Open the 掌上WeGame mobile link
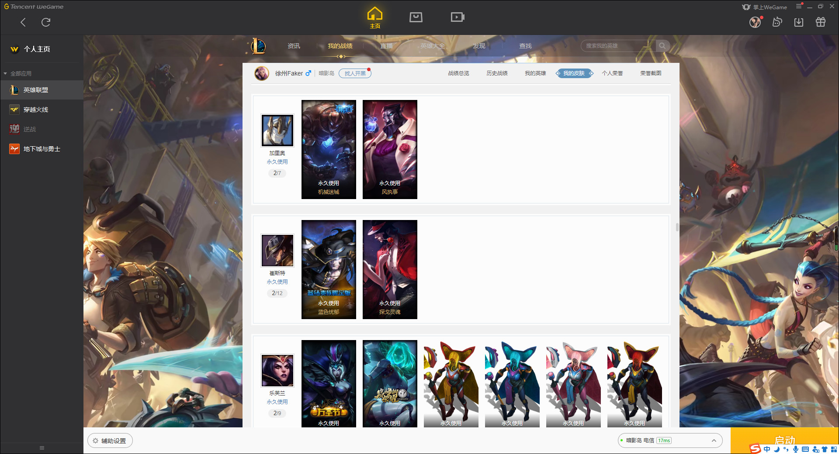 [765, 7]
